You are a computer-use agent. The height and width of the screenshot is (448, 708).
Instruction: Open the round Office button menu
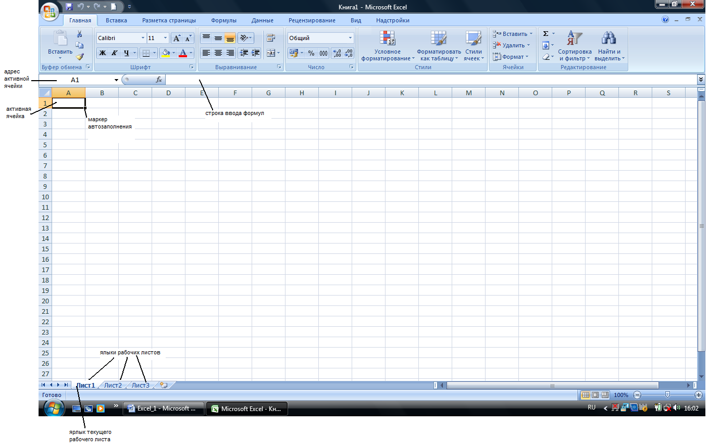click(50, 11)
